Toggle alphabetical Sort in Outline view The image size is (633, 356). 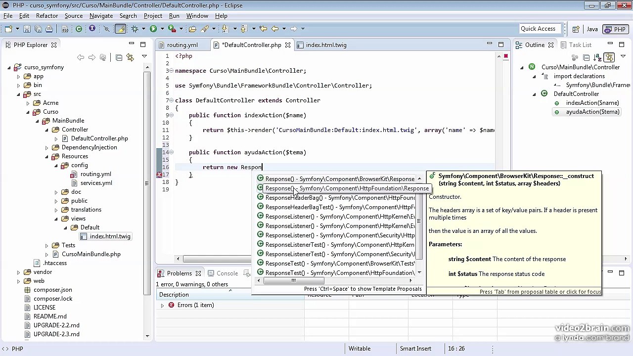tap(597, 57)
